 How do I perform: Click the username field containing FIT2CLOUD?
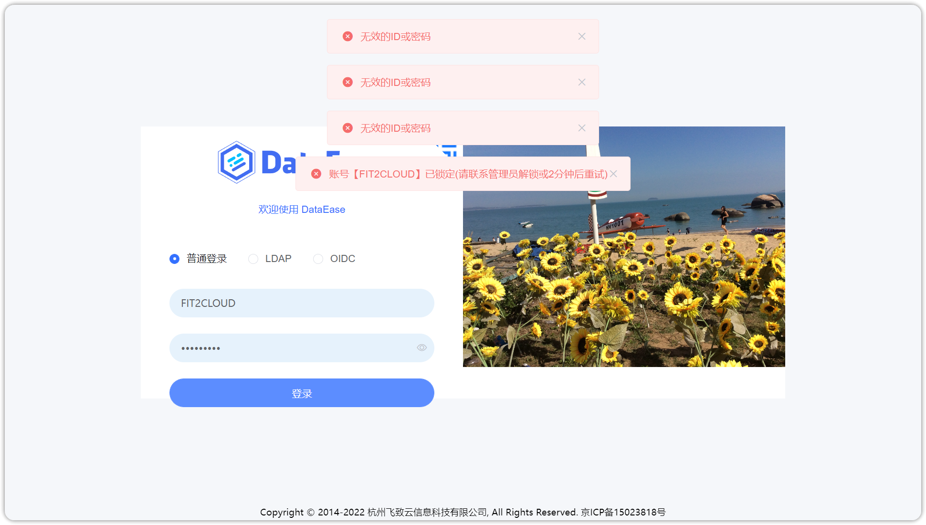[302, 303]
